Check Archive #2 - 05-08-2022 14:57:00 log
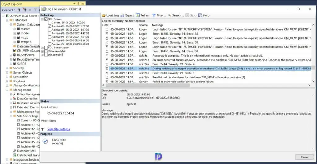This screenshot has height=164, width=317. point(50,30)
